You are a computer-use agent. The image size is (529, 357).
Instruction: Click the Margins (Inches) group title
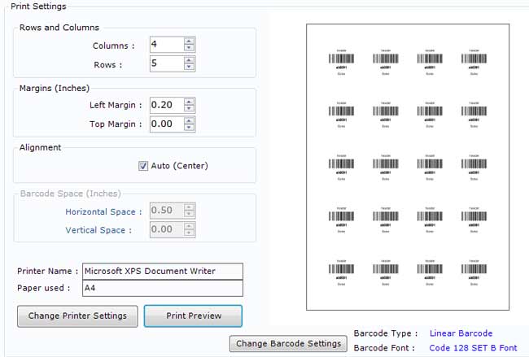point(55,89)
